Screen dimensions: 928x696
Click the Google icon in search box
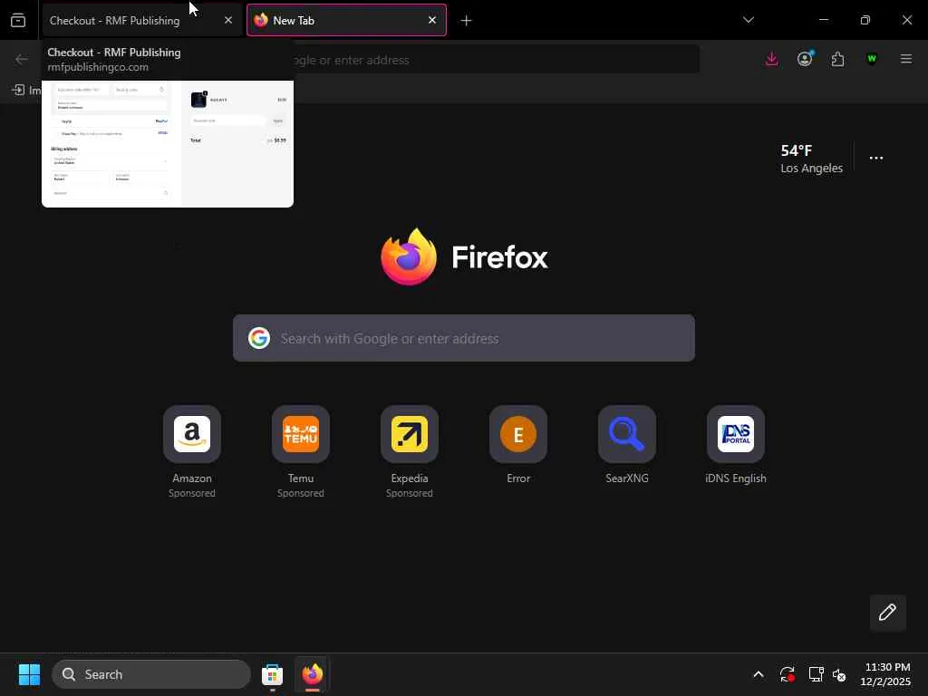coord(259,338)
